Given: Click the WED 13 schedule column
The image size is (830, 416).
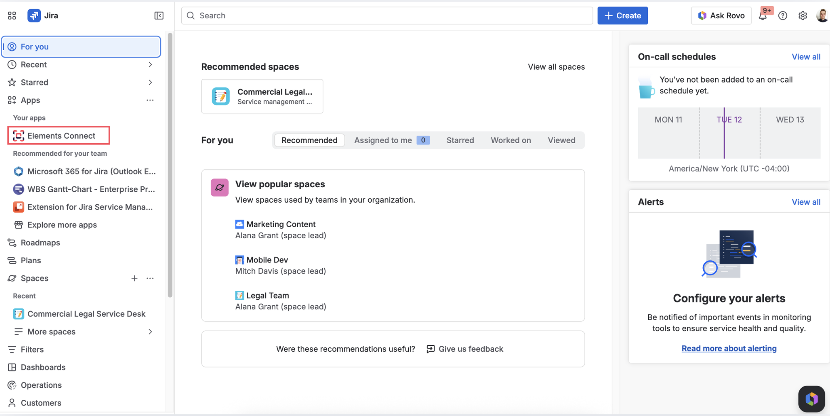Looking at the screenshot, I should coord(790,133).
